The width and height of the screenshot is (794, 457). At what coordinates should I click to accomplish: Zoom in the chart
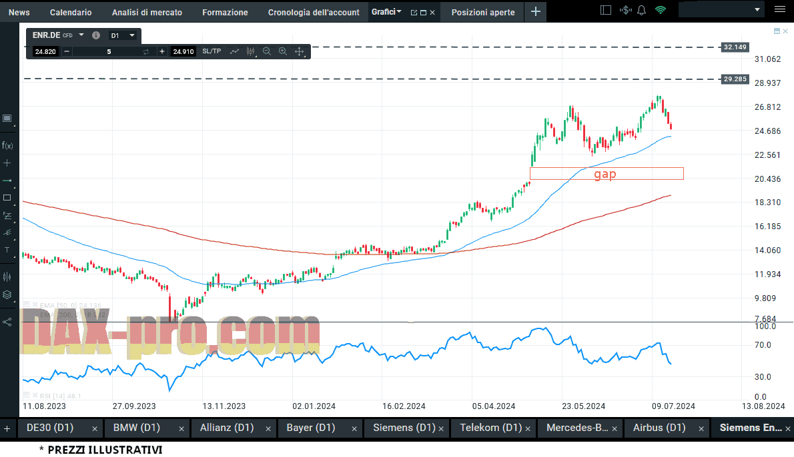point(283,51)
